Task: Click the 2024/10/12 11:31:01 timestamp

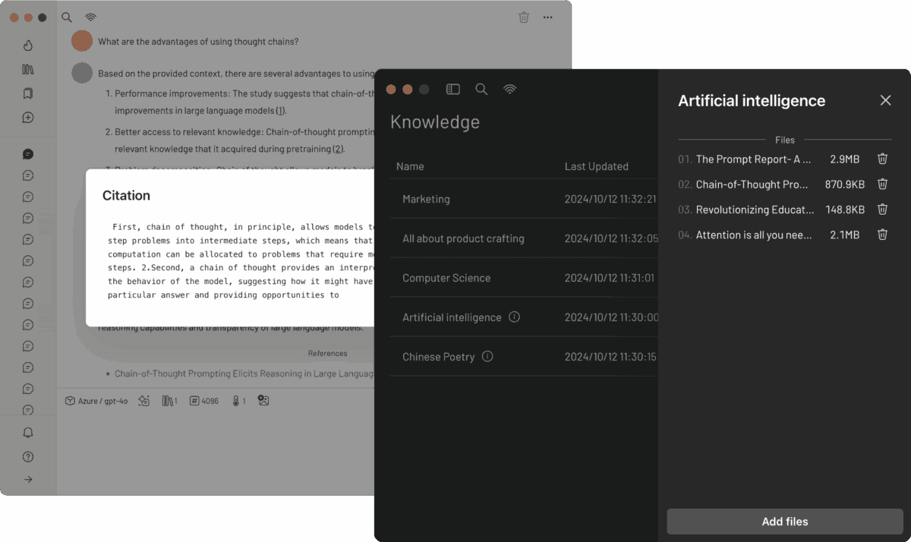Action: coord(610,278)
